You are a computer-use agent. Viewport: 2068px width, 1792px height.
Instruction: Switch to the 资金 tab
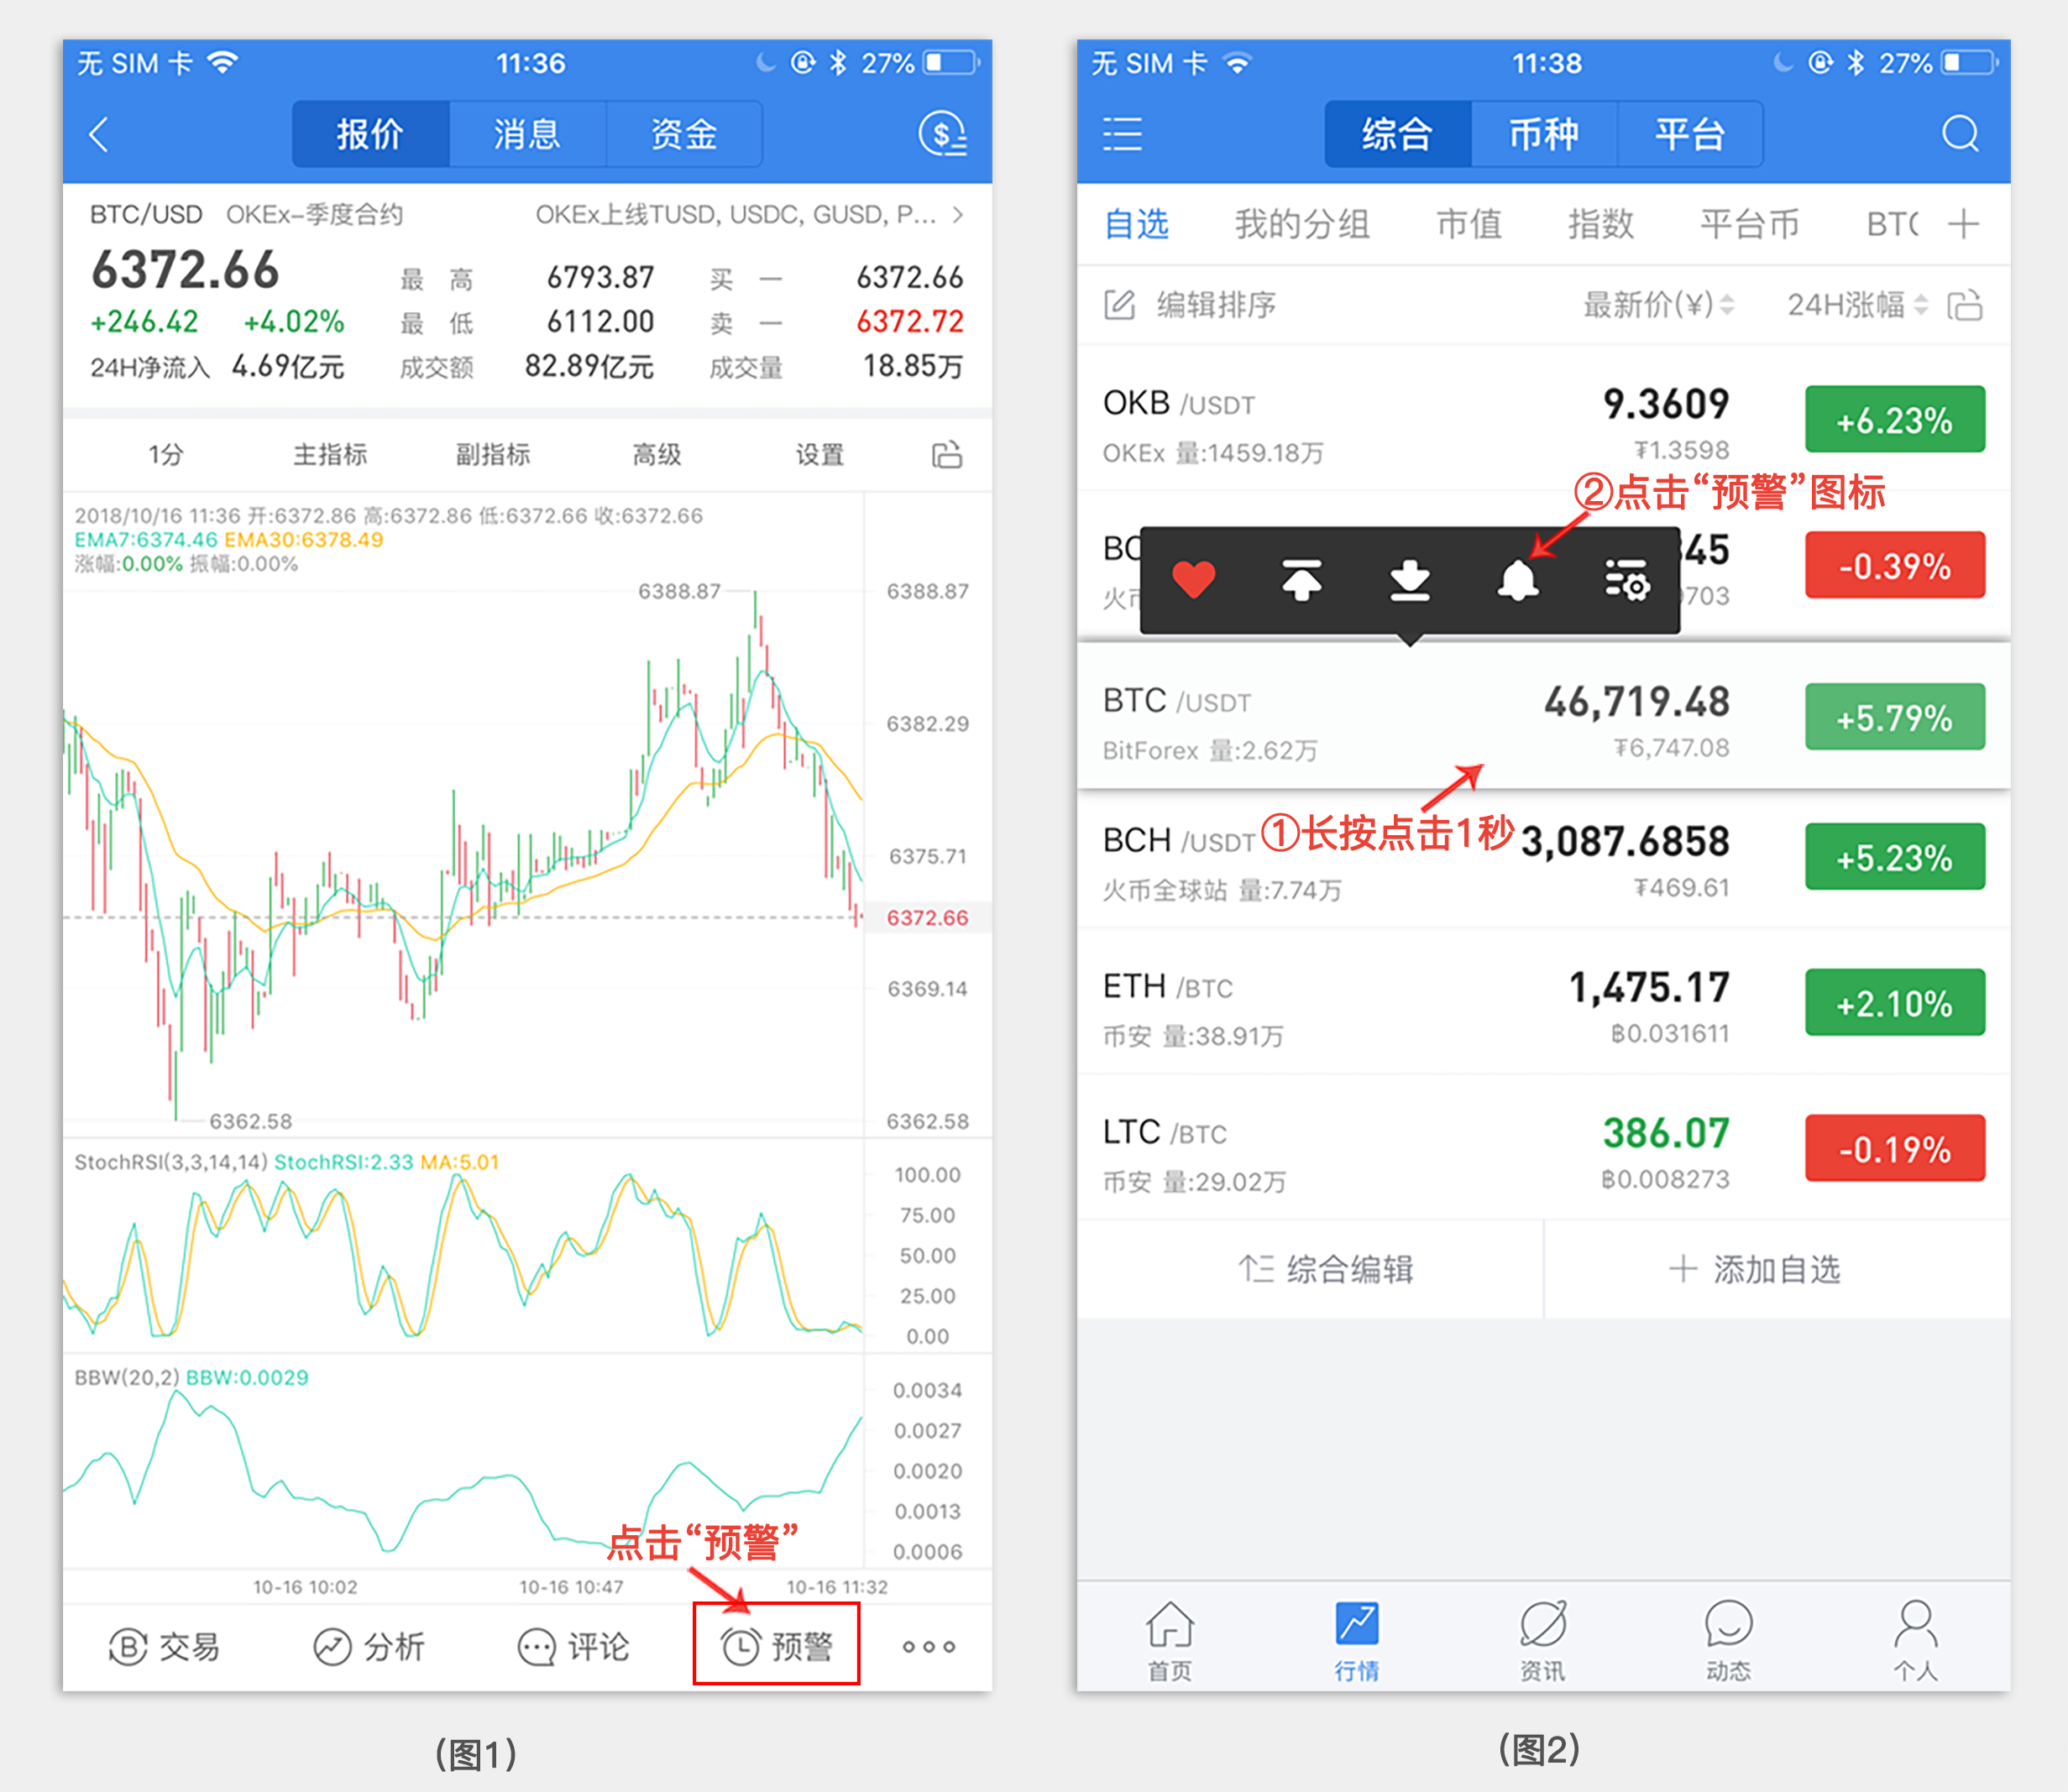click(683, 134)
